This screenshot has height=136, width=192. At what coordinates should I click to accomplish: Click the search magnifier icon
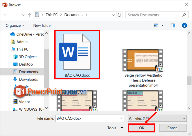click(x=184, y=15)
